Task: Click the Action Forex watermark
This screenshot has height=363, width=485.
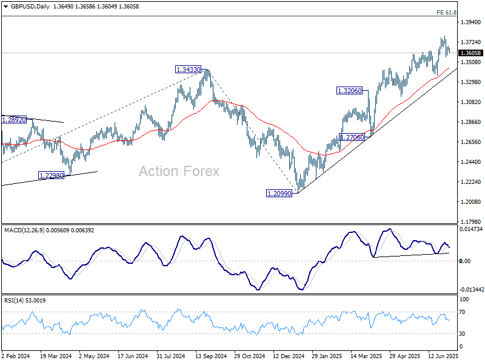Action: 179,171
